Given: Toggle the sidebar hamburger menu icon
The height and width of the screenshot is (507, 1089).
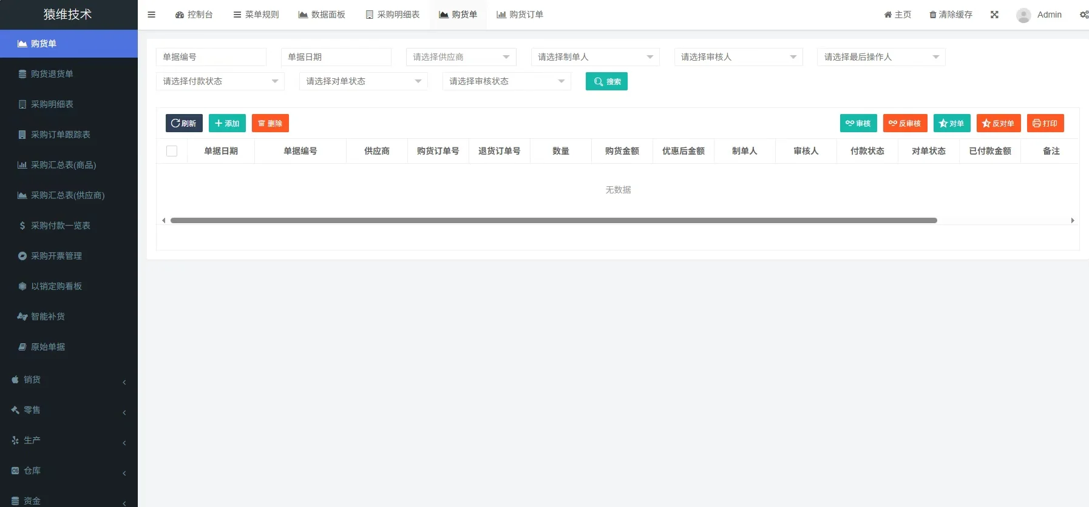Looking at the screenshot, I should click(x=152, y=15).
